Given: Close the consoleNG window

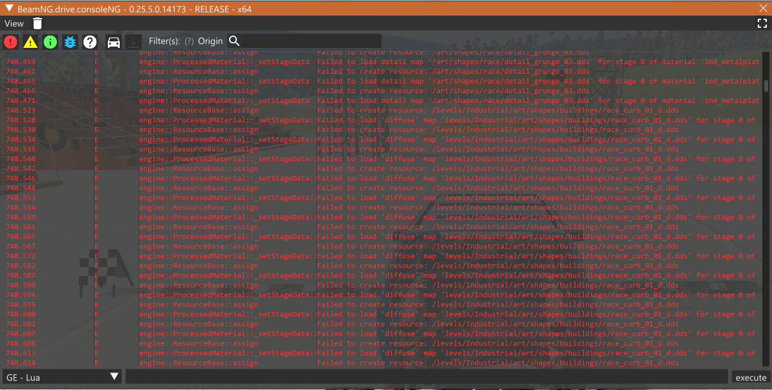Looking at the screenshot, I should pyautogui.click(x=763, y=8).
